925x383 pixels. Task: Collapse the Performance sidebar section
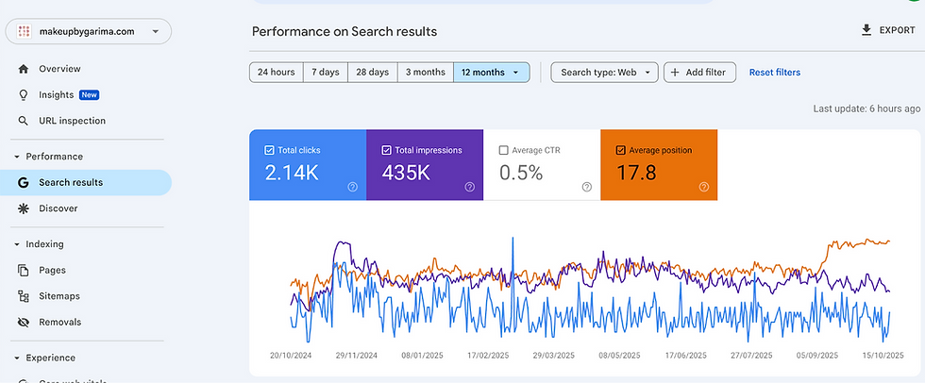pos(17,157)
